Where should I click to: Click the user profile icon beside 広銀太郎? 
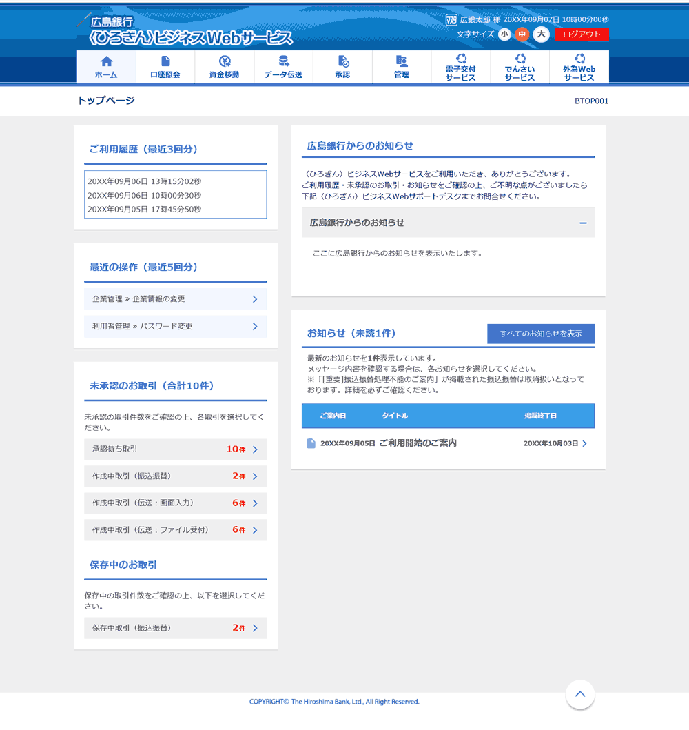click(x=451, y=19)
